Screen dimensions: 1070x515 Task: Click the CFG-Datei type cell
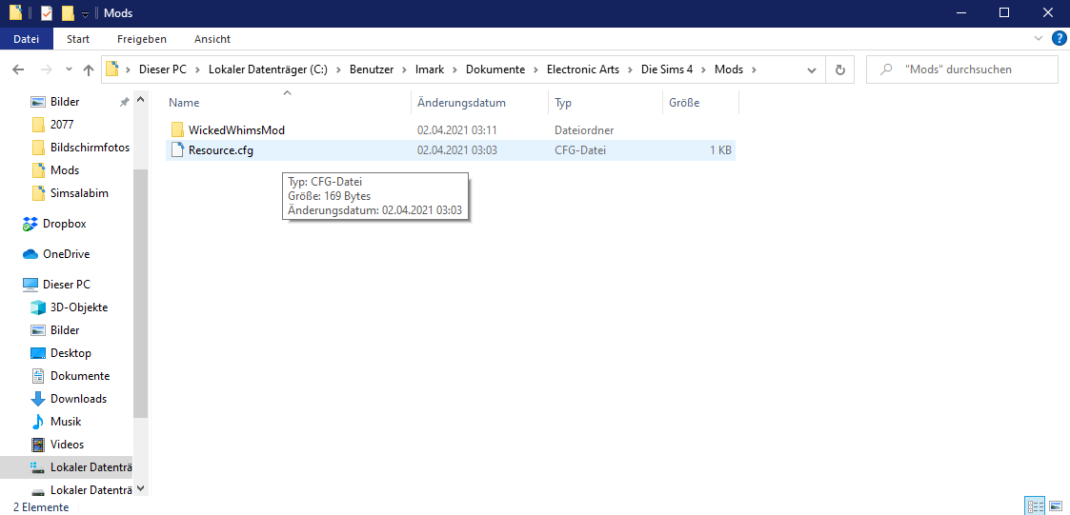580,150
